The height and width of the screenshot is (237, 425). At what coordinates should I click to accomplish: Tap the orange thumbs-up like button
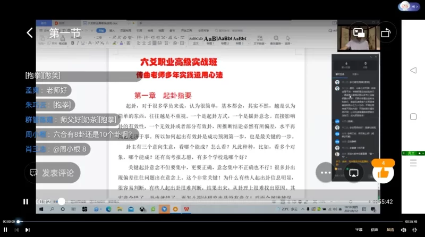click(382, 172)
